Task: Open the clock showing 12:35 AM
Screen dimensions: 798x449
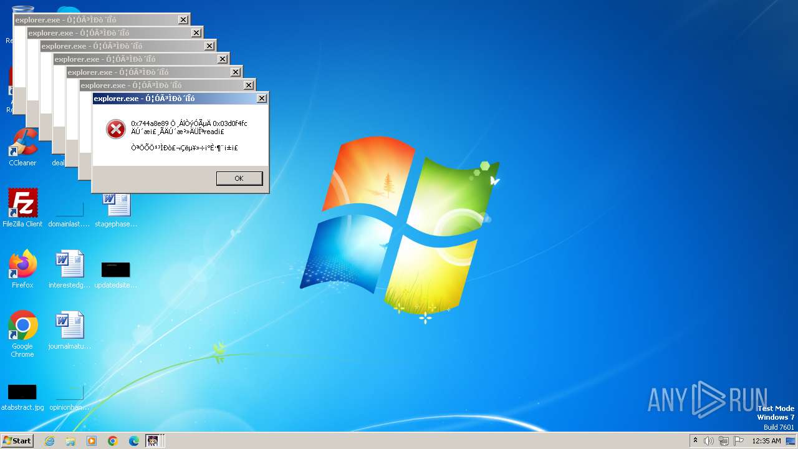Action: click(x=766, y=441)
